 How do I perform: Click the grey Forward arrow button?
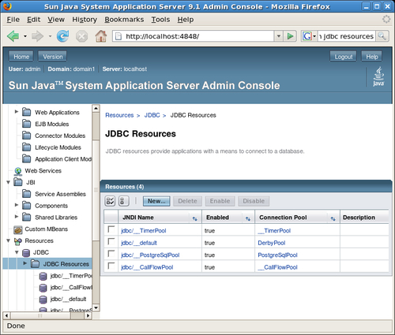(37, 36)
